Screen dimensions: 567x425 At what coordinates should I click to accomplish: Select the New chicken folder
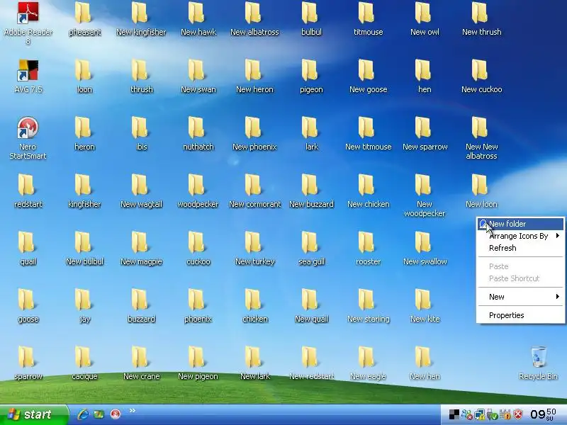pyautogui.click(x=368, y=191)
